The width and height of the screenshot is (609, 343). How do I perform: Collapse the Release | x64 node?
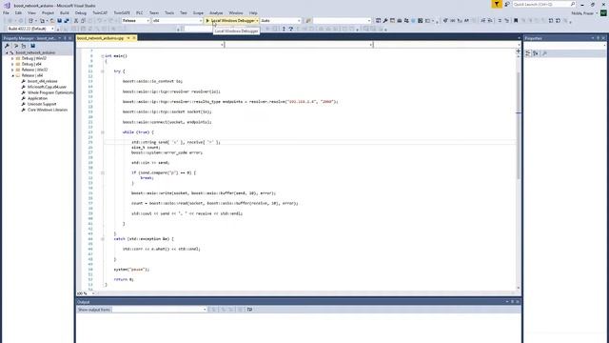tap(12, 75)
